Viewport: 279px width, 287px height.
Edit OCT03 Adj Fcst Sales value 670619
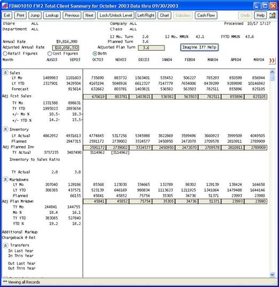(95, 97)
